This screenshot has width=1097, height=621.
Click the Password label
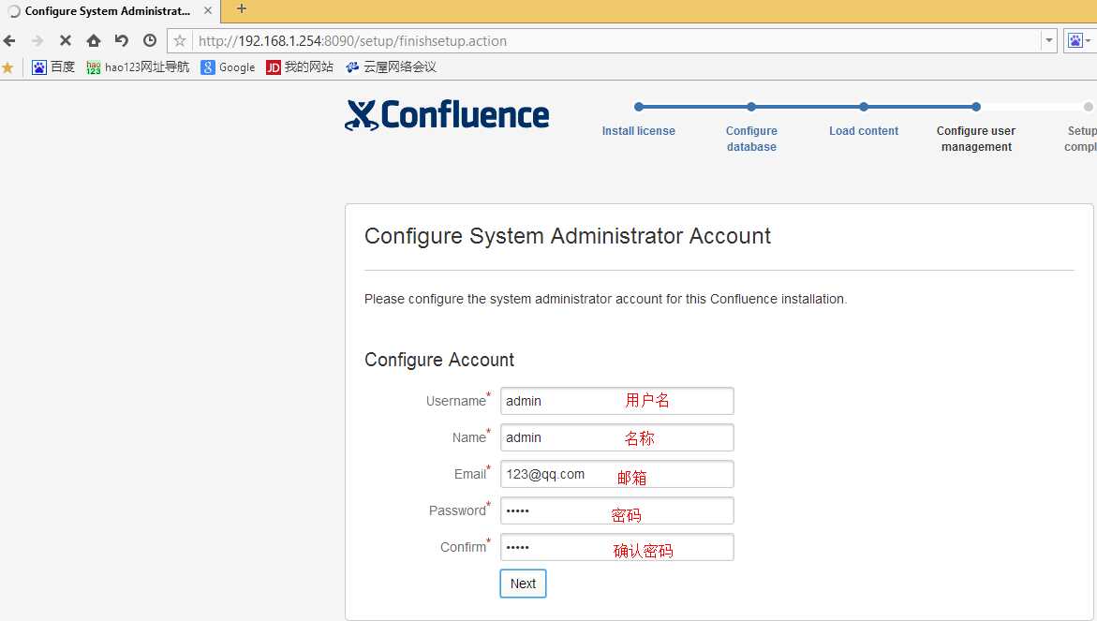point(457,510)
